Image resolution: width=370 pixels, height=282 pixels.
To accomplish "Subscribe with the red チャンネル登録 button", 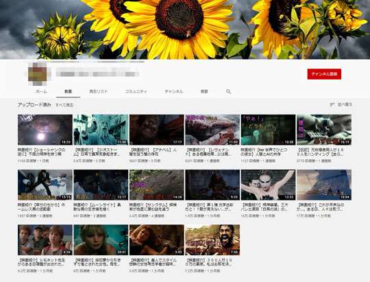I will click(x=324, y=74).
